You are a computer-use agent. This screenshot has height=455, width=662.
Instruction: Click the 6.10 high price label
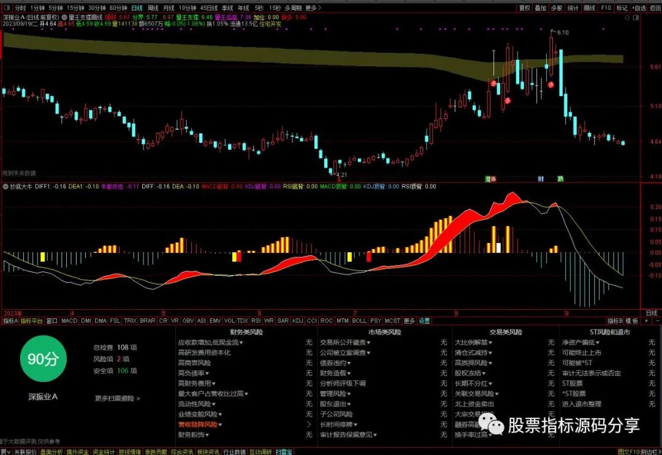coord(562,32)
